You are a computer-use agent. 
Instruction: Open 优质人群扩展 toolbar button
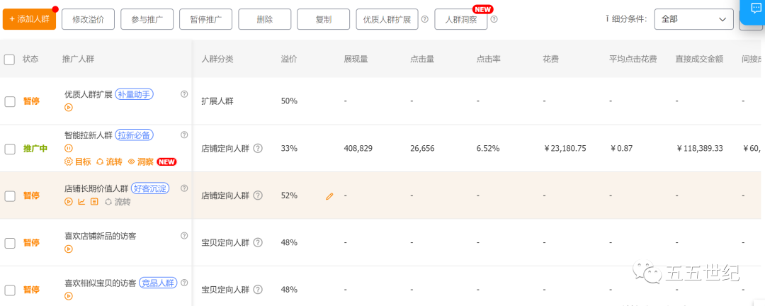point(387,20)
